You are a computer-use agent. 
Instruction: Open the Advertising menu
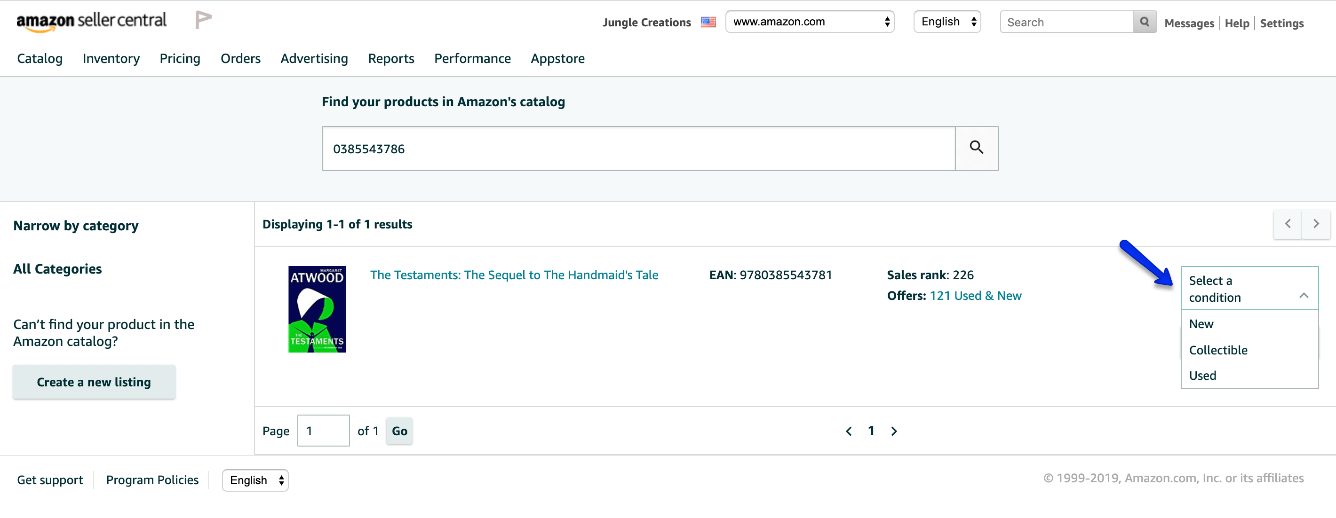click(x=314, y=59)
